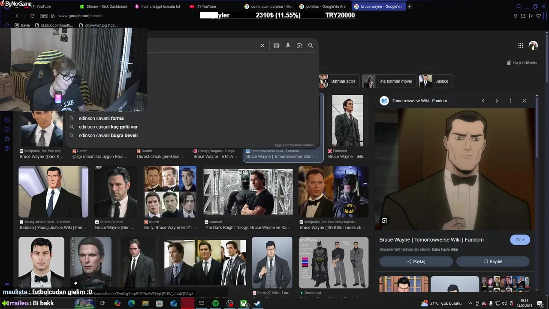The height and width of the screenshot is (309, 549).
Task: Open more options in image preview panel
Action: point(510,101)
